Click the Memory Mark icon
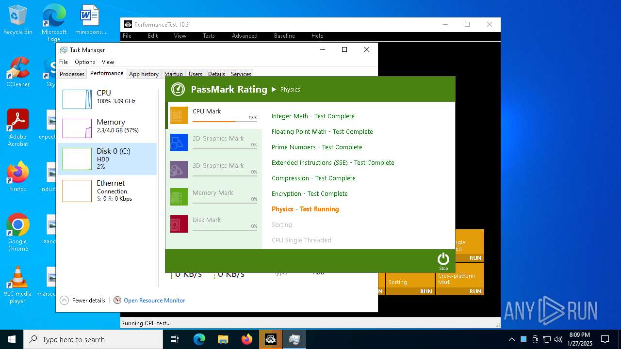Screen dimensions: 621x349 coord(179,197)
